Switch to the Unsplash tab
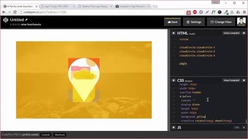This screenshot has height=139, width=248. 132,7
